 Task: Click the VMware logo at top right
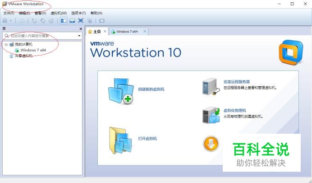(x=291, y=52)
